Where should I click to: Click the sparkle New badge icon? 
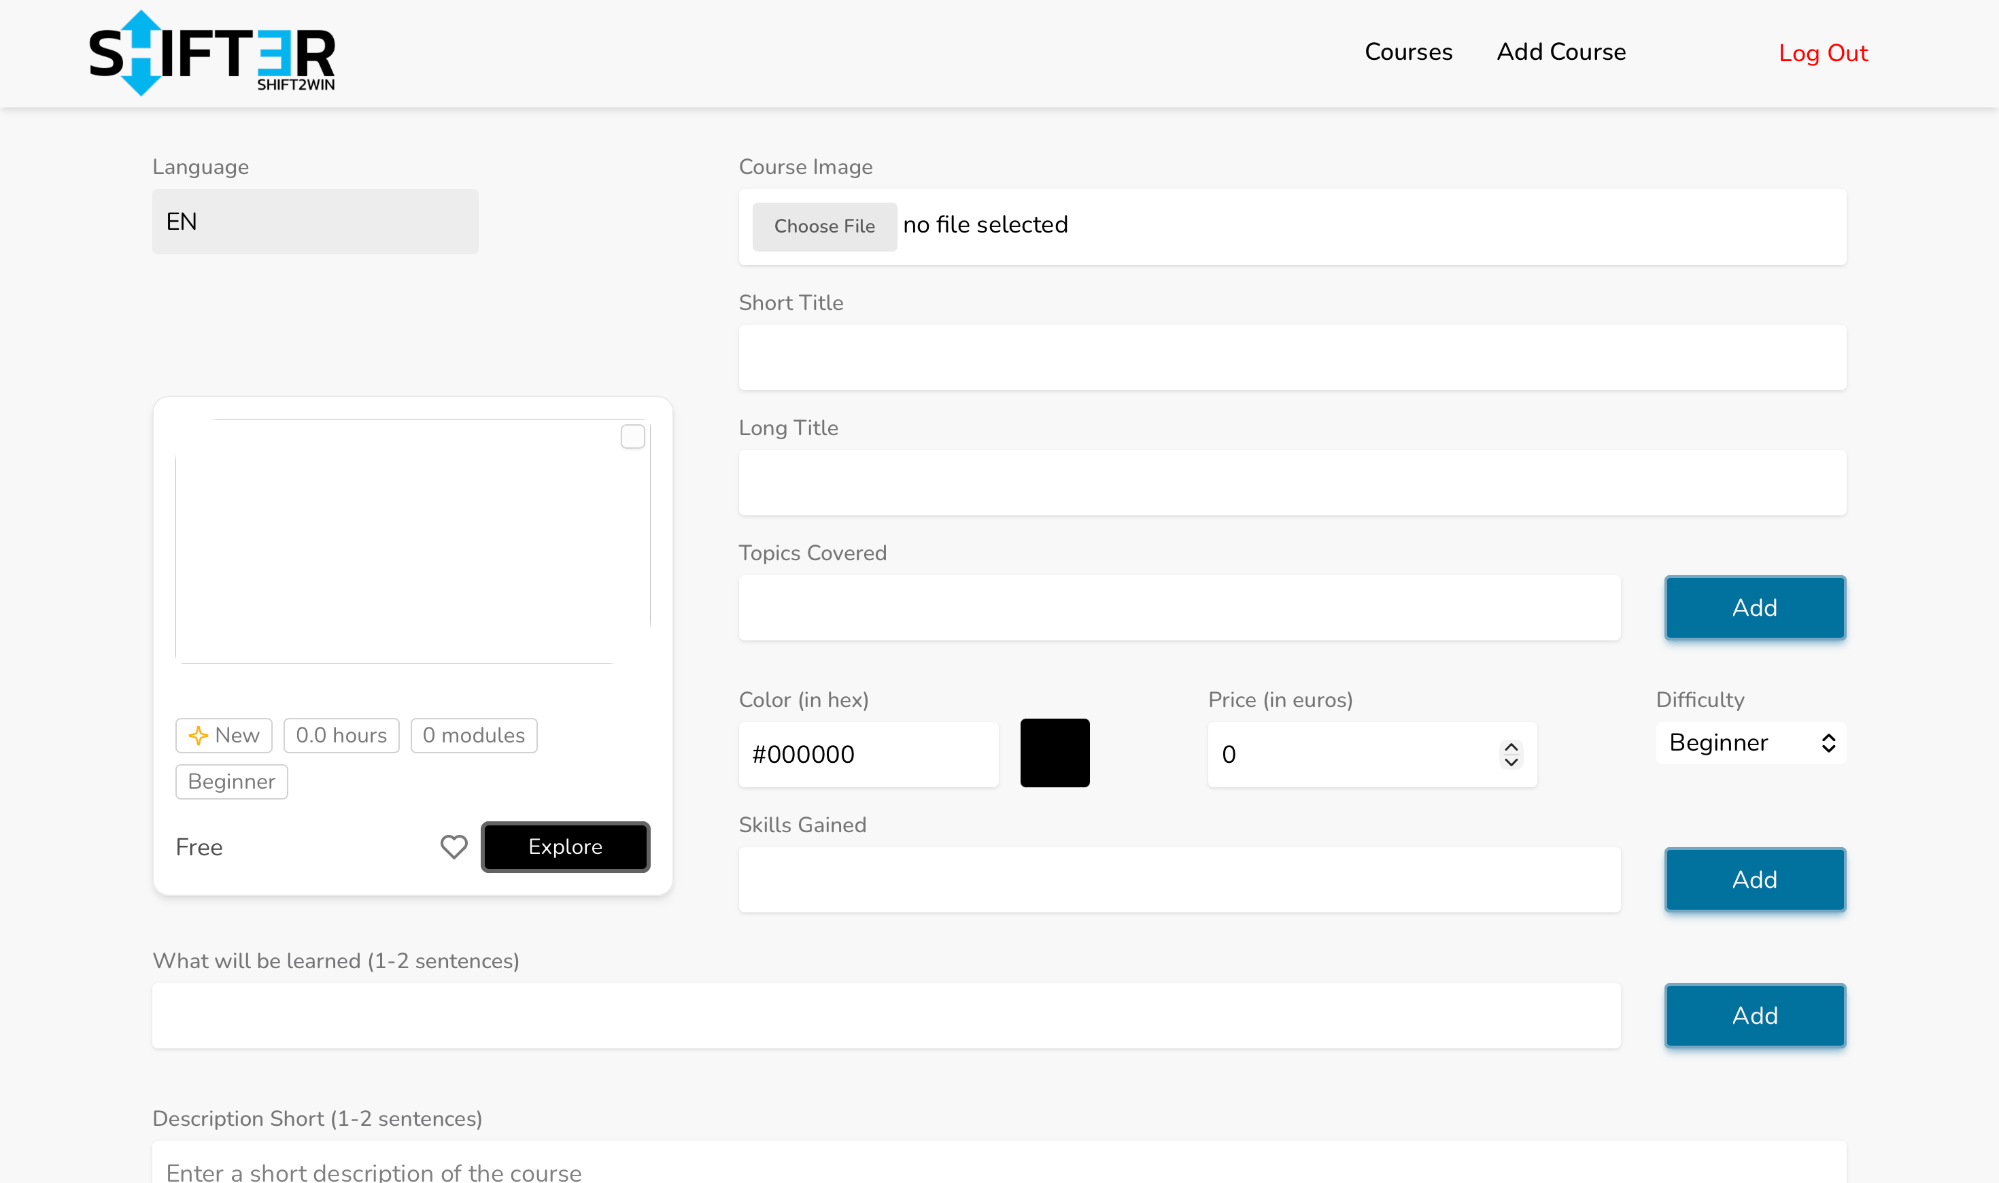click(x=199, y=735)
